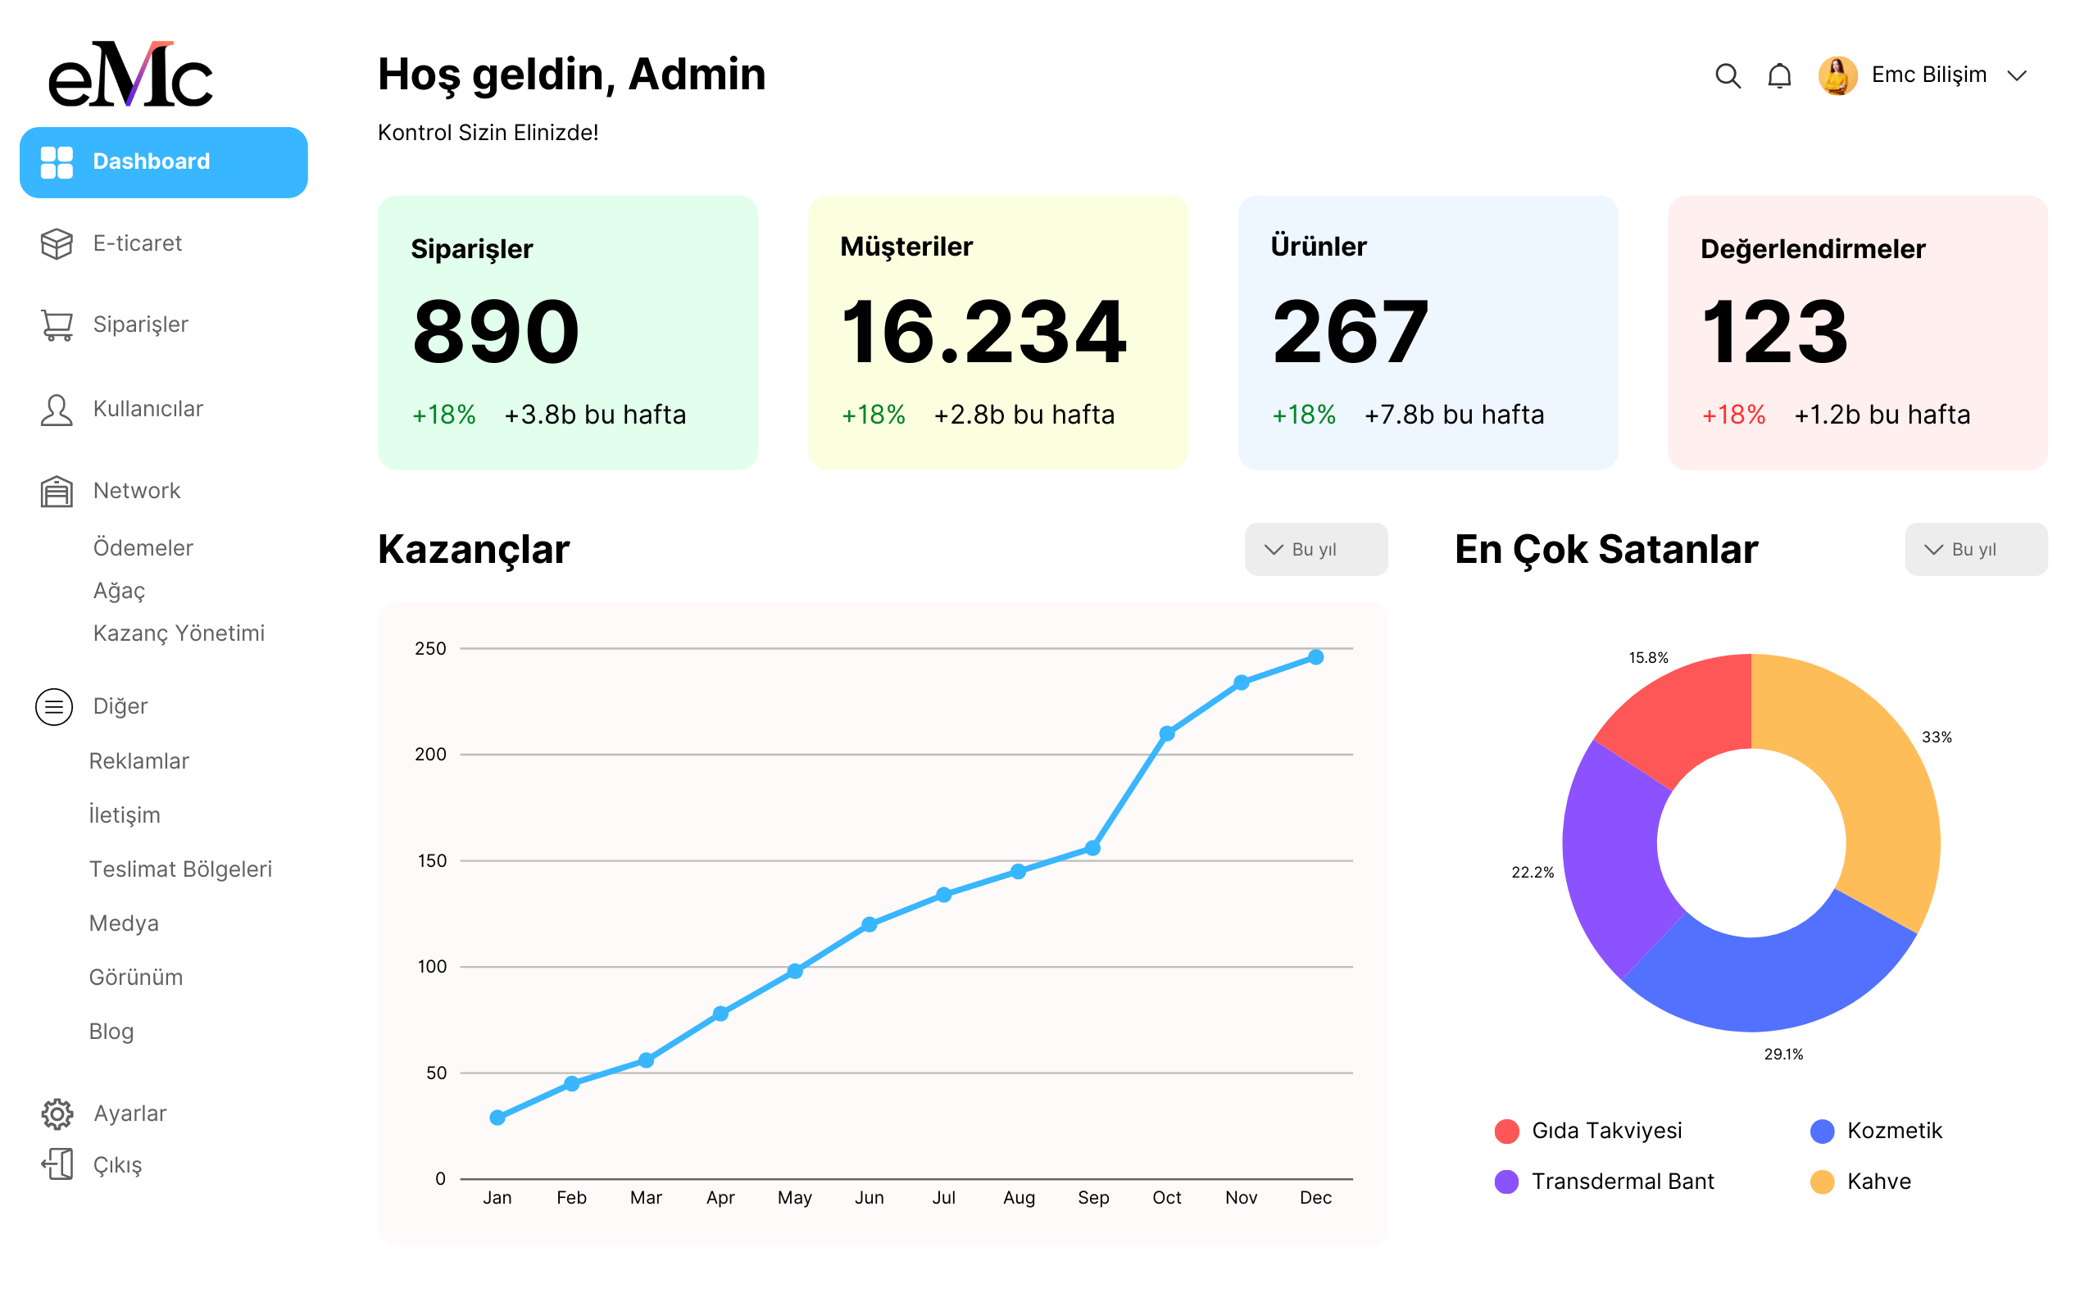The image size is (2098, 1311).
Task: Open the Ağaç link
Action: 120,592
